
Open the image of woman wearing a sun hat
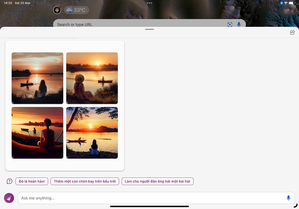[92, 78]
